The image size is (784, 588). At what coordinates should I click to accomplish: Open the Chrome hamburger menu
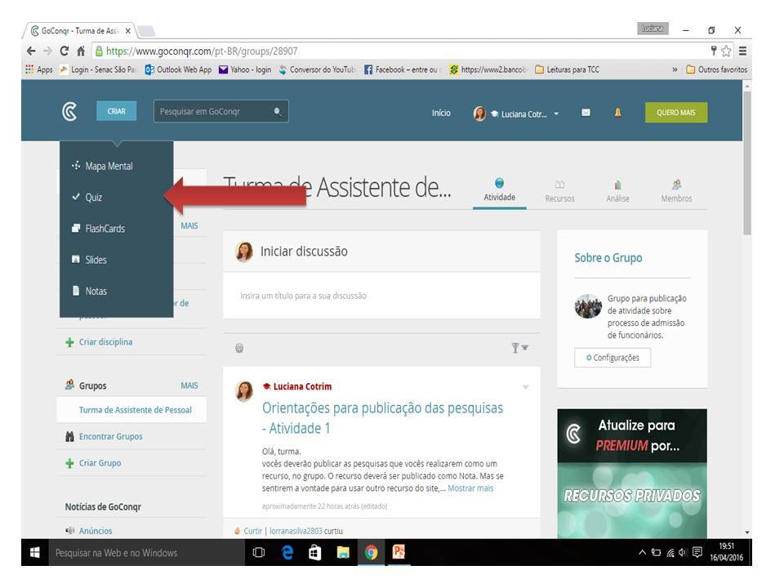click(743, 51)
